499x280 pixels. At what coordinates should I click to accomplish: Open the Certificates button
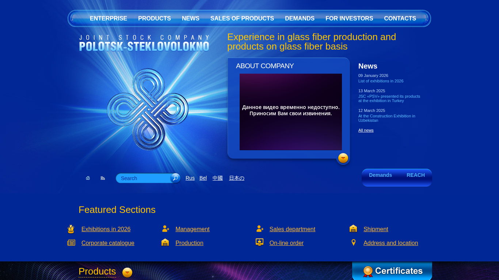(x=392, y=271)
